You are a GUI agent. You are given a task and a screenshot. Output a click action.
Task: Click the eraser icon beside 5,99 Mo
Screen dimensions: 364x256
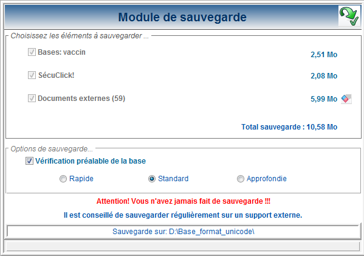[x=346, y=99]
